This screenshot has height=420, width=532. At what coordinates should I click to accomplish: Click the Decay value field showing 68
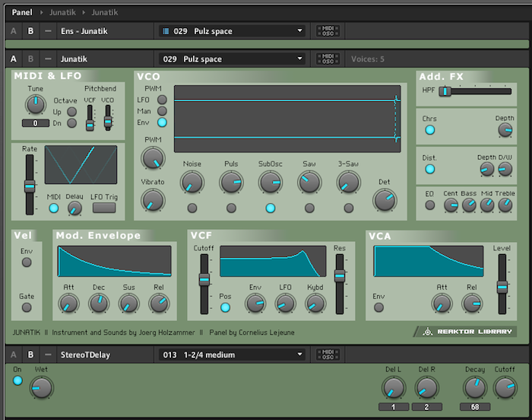pos(475,407)
